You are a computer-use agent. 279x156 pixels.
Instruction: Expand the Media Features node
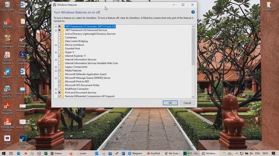pos(56,71)
